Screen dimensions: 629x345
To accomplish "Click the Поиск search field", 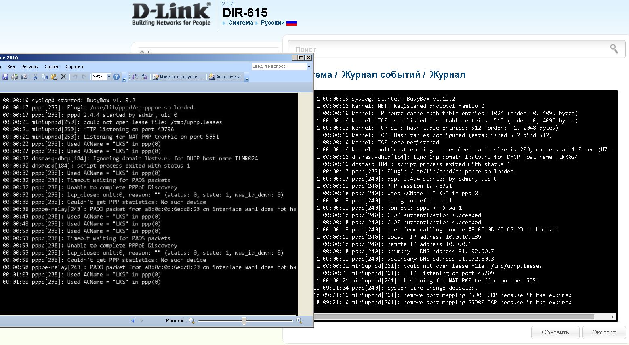I will pyautogui.click(x=448, y=49).
